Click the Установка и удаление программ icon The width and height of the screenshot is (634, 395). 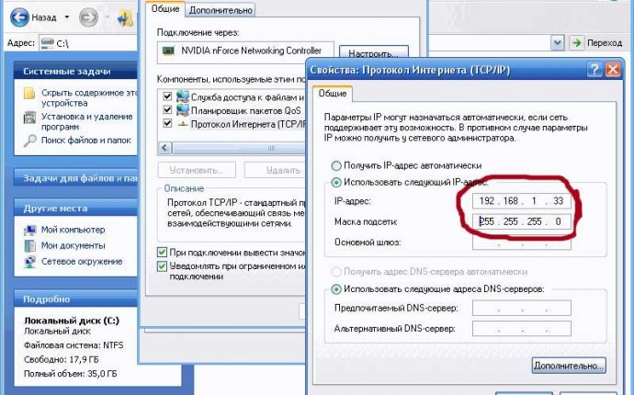pyautogui.click(x=29, y=118)
